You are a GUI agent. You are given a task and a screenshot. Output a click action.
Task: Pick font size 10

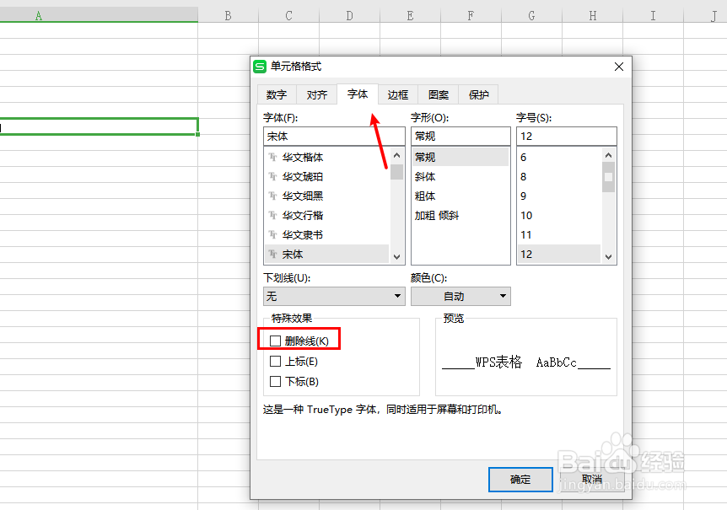tap(559, 216)
